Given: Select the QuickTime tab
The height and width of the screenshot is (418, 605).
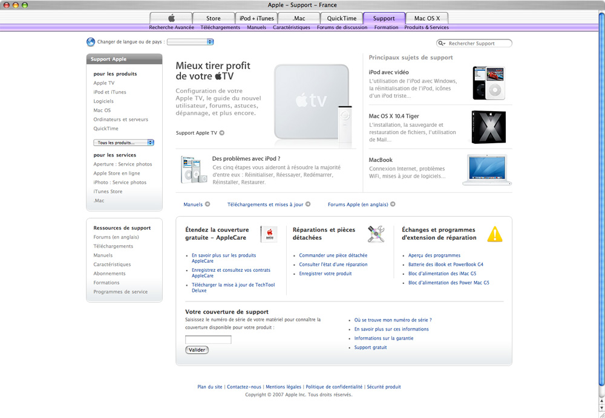Looking at the screenshot, I should [342, 18].
